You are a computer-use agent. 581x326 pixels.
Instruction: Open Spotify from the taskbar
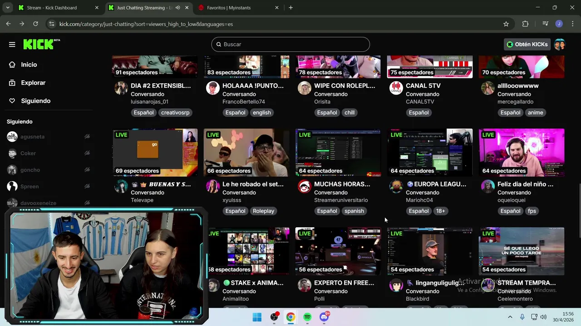point(307,317)
